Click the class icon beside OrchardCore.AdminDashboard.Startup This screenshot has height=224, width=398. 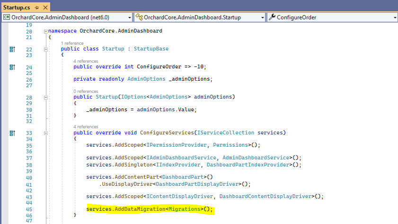139,17
